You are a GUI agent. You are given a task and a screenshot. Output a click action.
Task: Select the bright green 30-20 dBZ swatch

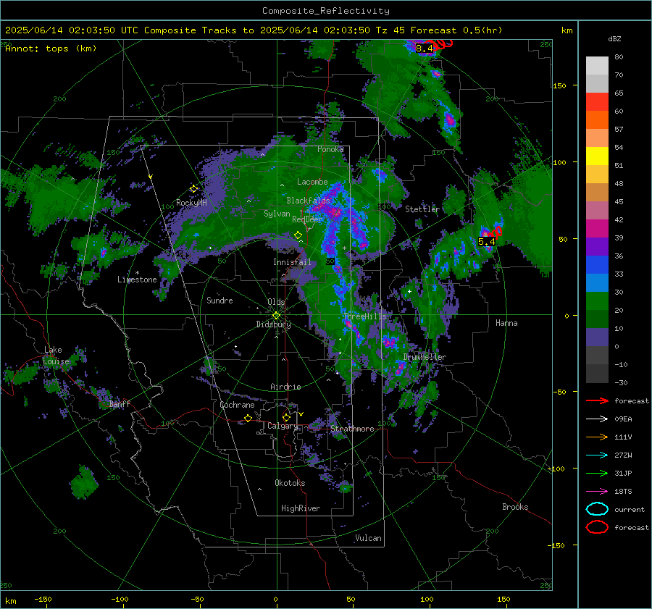[597, 301]
